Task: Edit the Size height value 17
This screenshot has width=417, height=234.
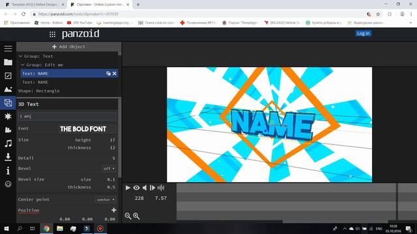Action: (112, 140)
